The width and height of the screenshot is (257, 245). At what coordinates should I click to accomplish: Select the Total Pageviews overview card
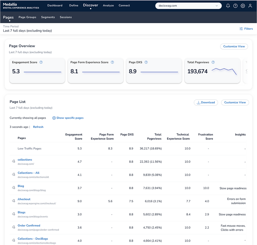(x=212, y=71)
